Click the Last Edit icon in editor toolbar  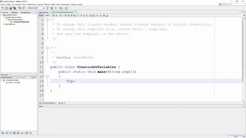tap(53, 15)
